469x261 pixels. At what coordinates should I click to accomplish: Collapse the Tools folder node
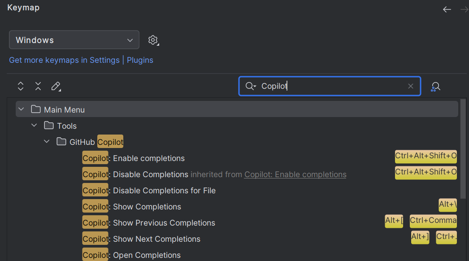(x=34, y=126)
